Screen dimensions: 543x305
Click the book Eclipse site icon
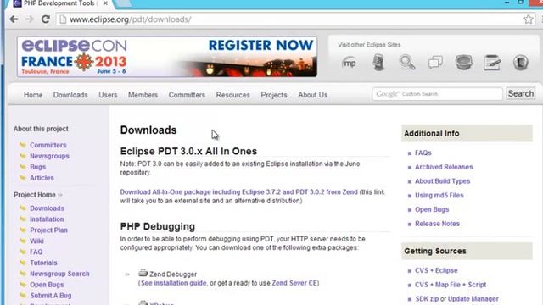click(x=520, y=63)
